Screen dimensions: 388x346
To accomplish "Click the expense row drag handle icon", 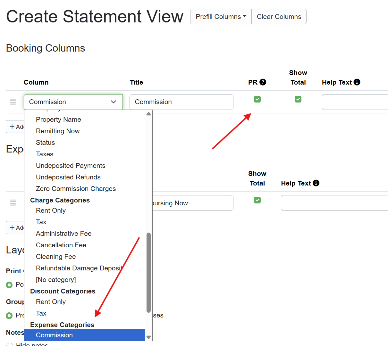I will pos(13,203).
